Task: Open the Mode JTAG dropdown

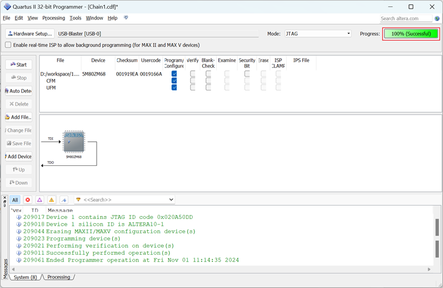Action: [318, 33]
